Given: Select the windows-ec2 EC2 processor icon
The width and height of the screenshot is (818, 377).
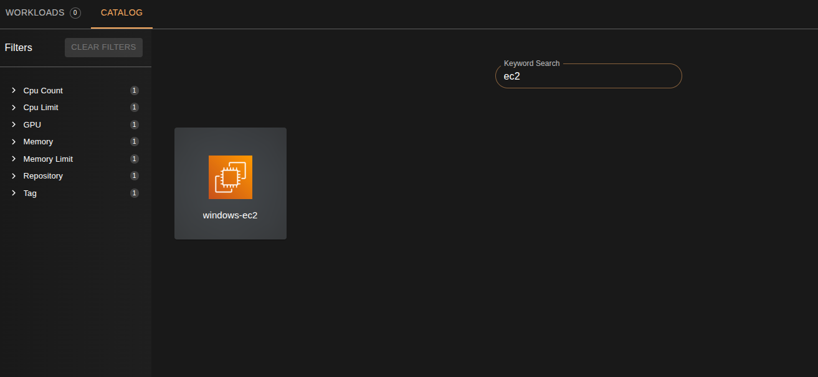Looking at the screenshot, I should coord(231,177).
